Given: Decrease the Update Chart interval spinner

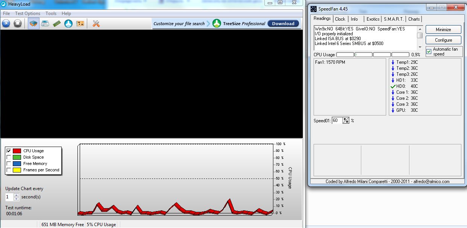Looking at the screenshot, I should tap(16, 199).
